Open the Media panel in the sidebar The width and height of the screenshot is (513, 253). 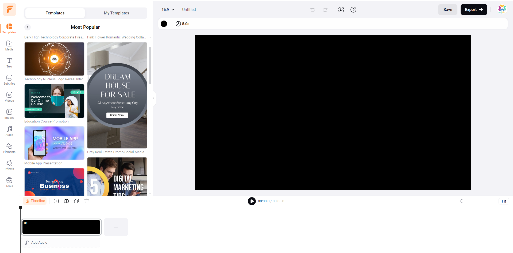[9, 45]
